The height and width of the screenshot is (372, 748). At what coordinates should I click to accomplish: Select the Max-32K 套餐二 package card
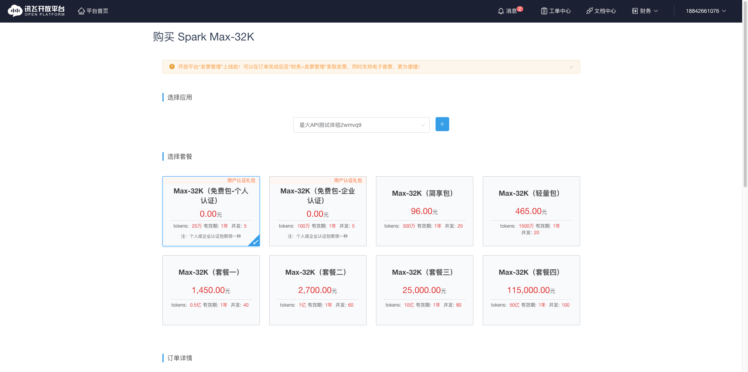318,290
